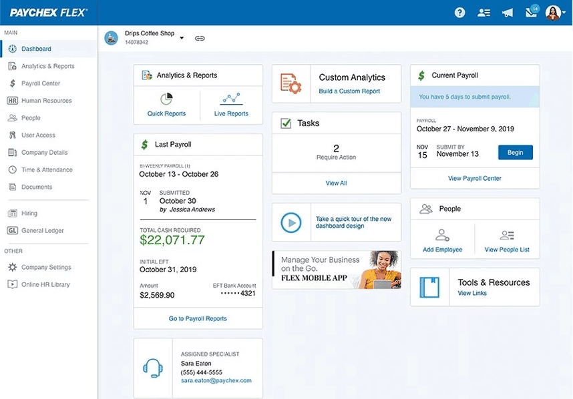The height and width of the screenshot is (399, 573).
Task: Open Go to Payroll Reports link
Action: [198, 319]
